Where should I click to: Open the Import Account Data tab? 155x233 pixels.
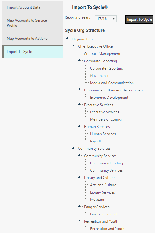(x=33, y=7)
